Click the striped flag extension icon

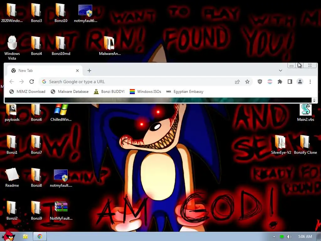pyautogui.click(x=270, y=82)
